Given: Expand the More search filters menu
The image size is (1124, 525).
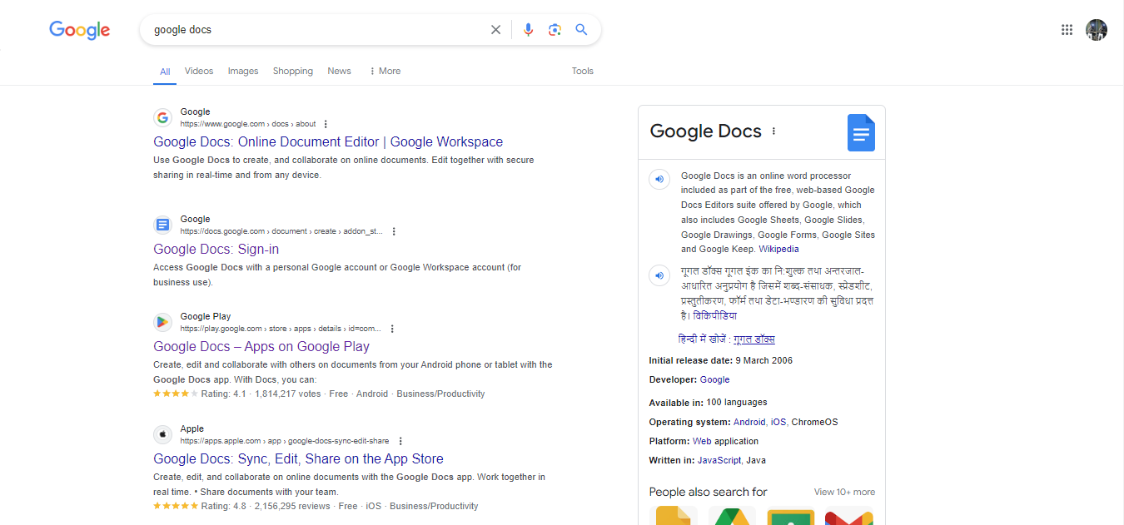Looking at the screenshot, I should click(x=385, y=71).
